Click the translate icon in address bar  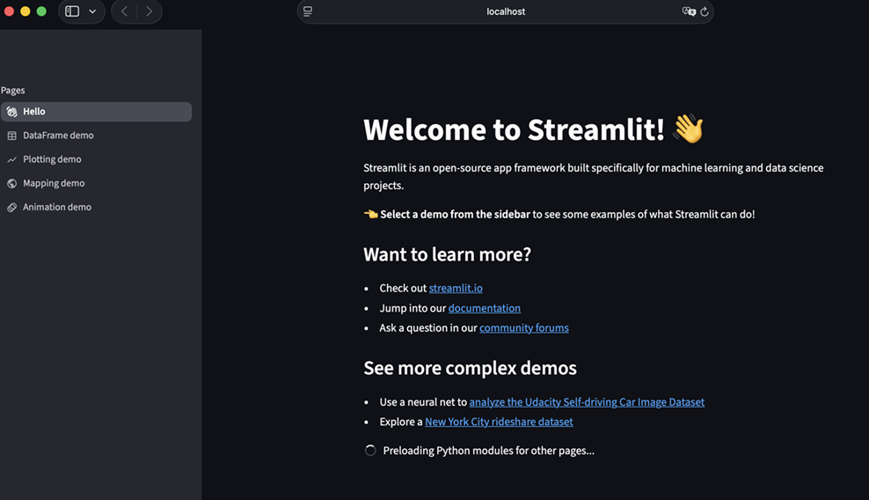689,11
